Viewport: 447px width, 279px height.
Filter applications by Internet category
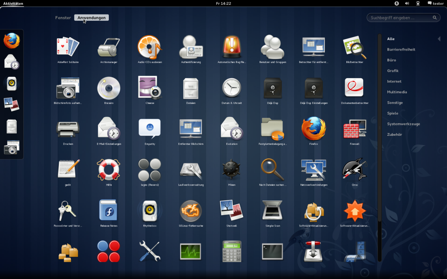pyautogui.click(x=394, y=81)
